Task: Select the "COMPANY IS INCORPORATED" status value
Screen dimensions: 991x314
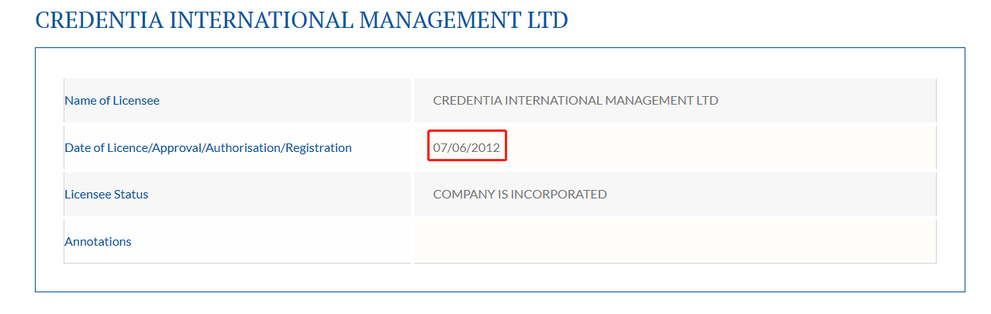Action: [x=520, y=194]
